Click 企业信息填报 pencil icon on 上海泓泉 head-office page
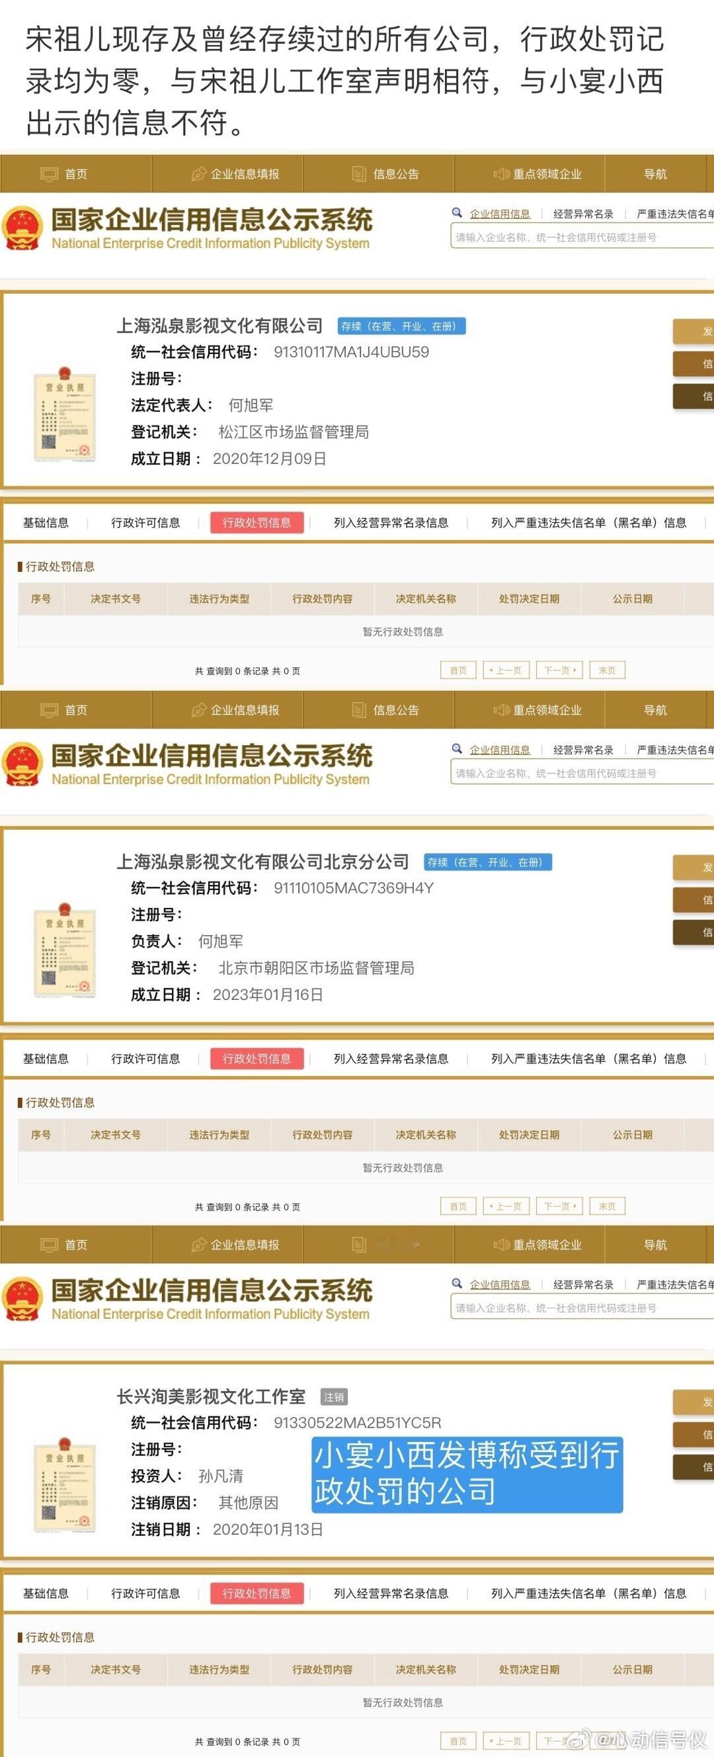The width and height of the screenshot is (714, 1757). coord(198,174)
